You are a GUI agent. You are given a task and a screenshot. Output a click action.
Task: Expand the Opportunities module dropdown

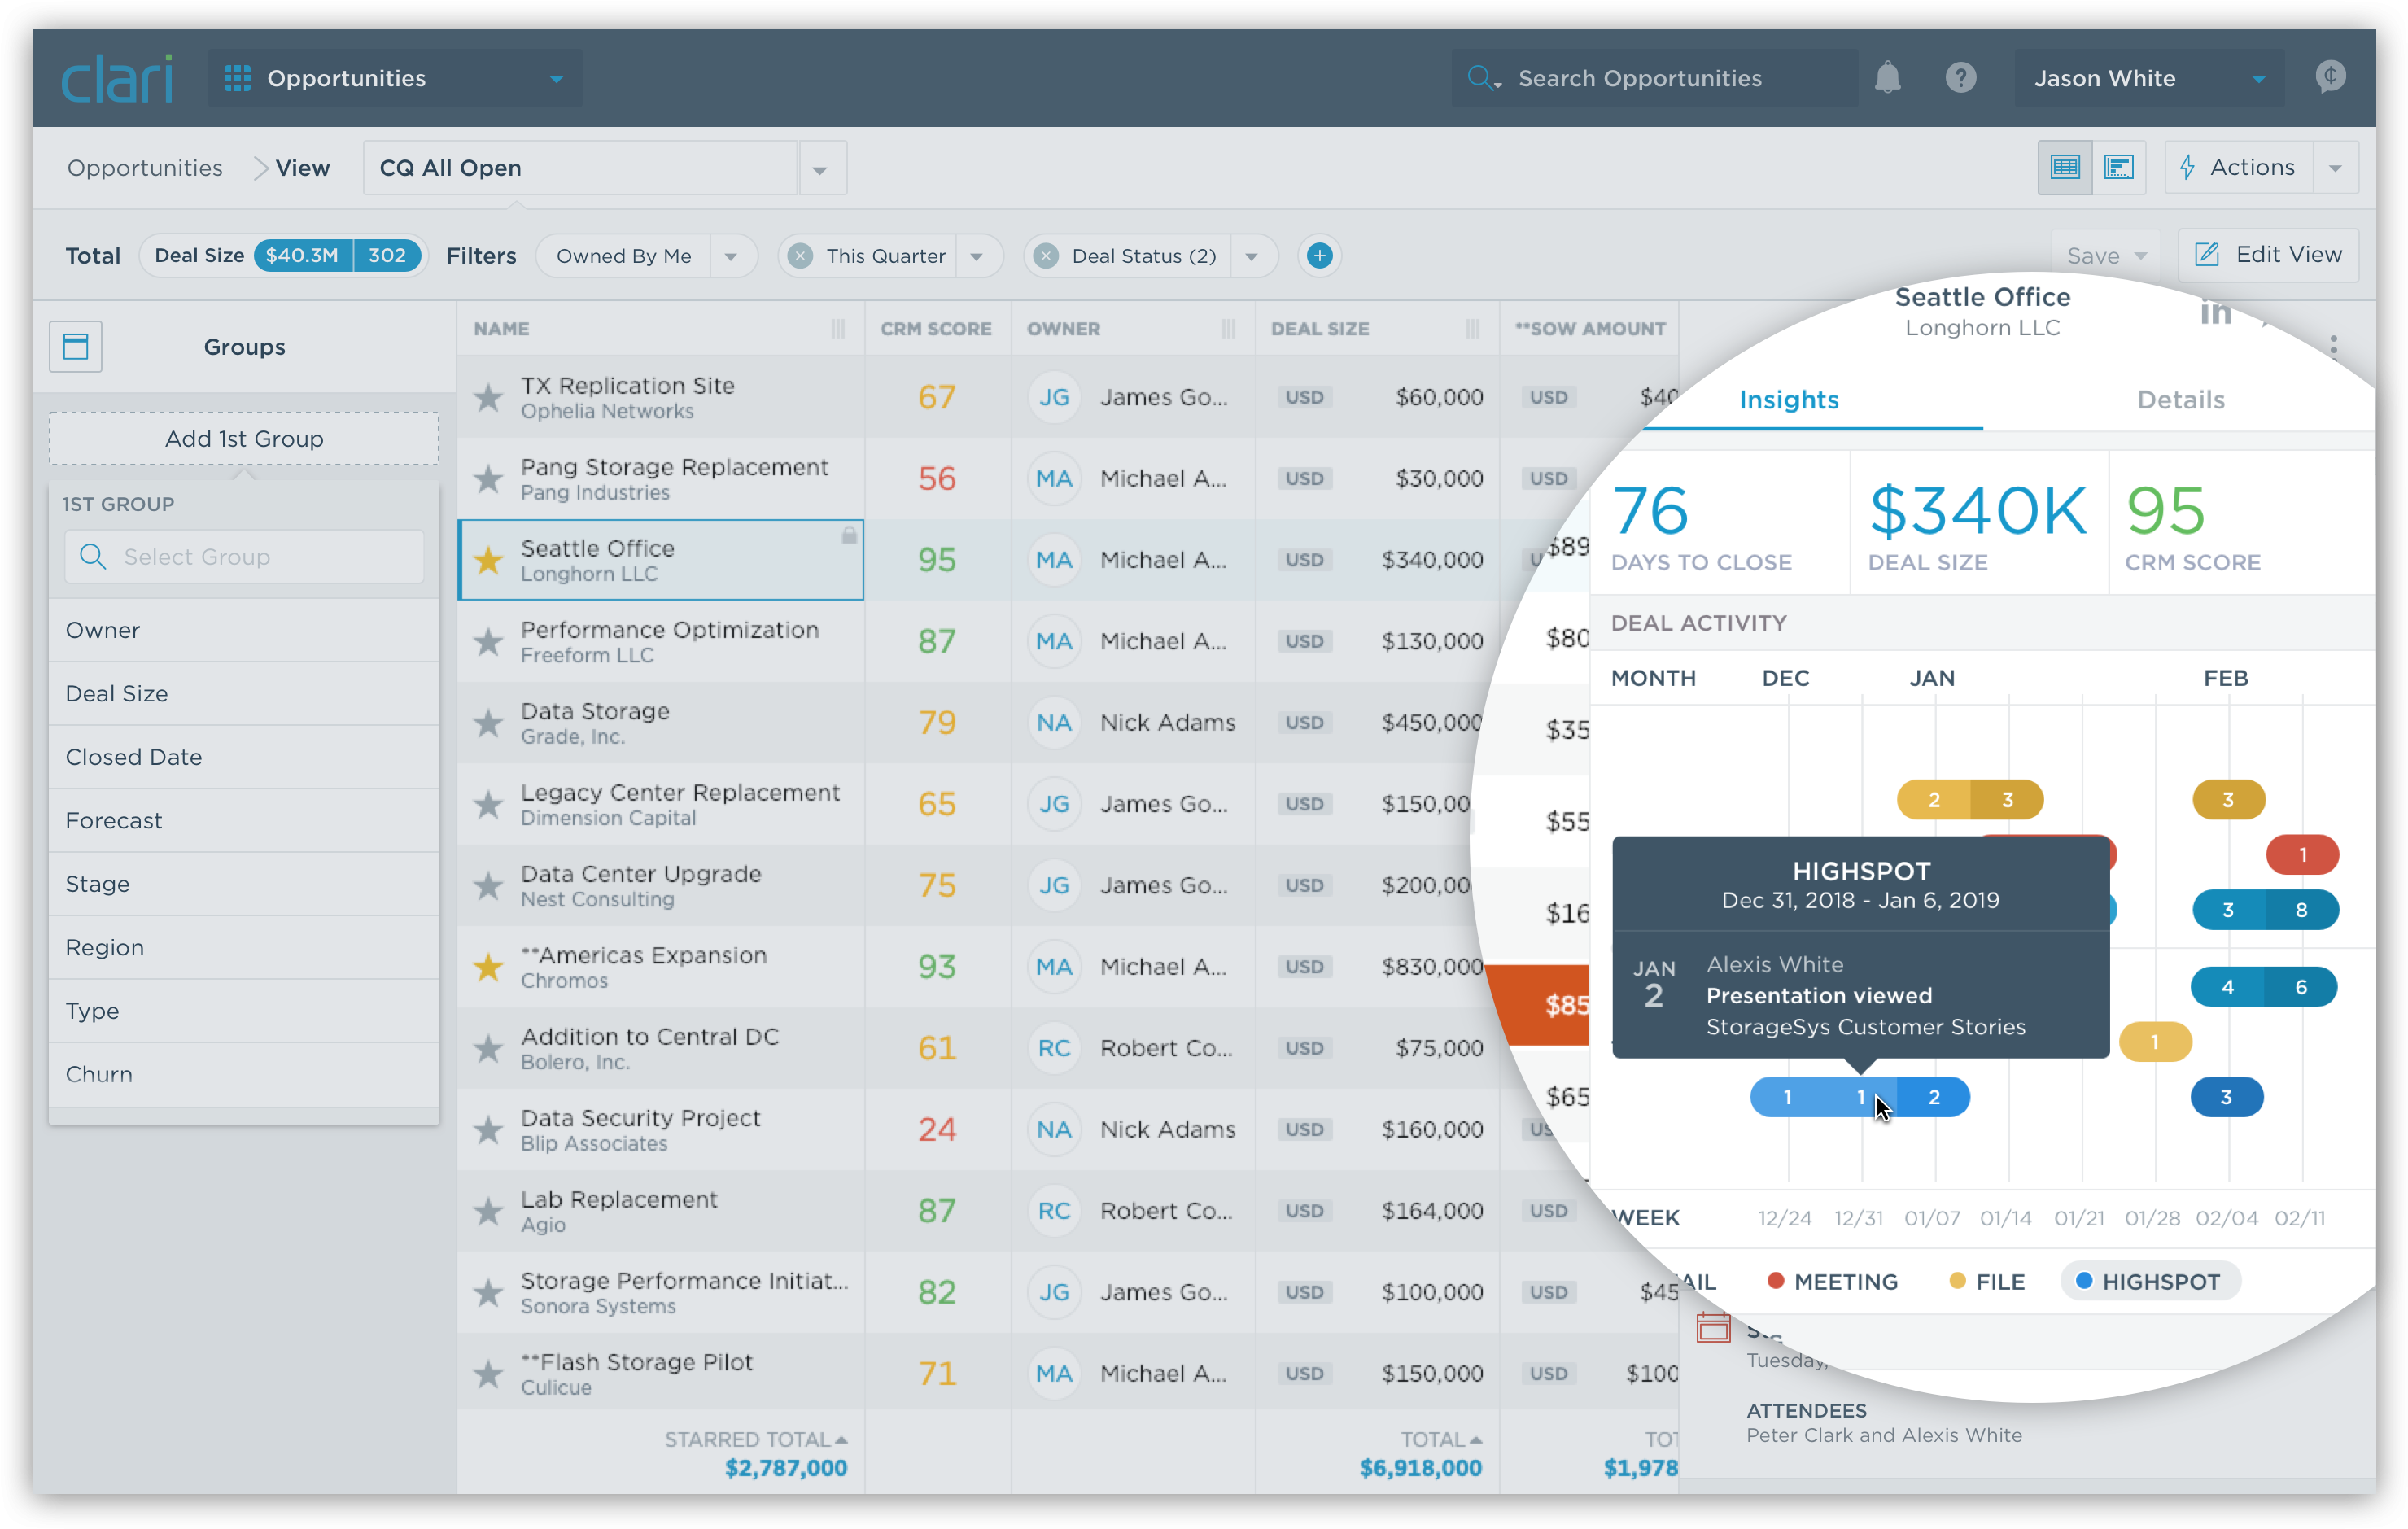pyautogui.click(x=557, y=79)
